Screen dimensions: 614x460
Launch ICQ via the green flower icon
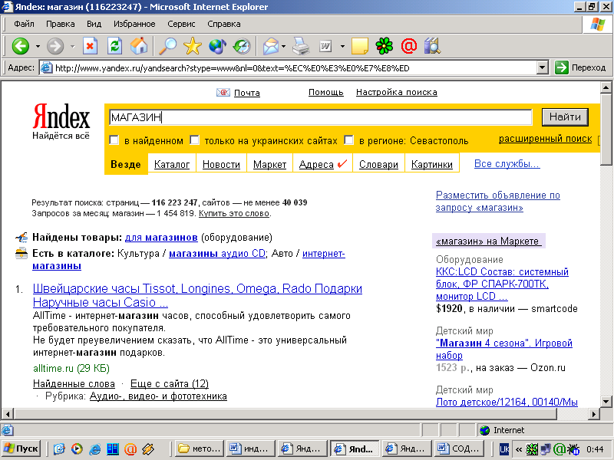(x=385, y=46)
